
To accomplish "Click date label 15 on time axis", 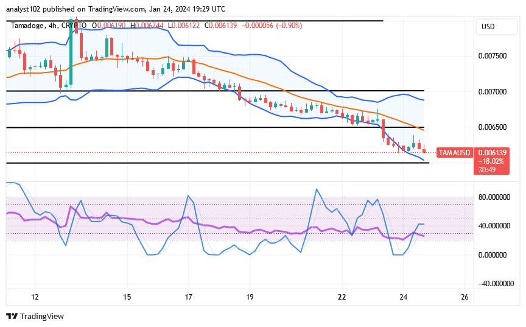I will [127, 297].
